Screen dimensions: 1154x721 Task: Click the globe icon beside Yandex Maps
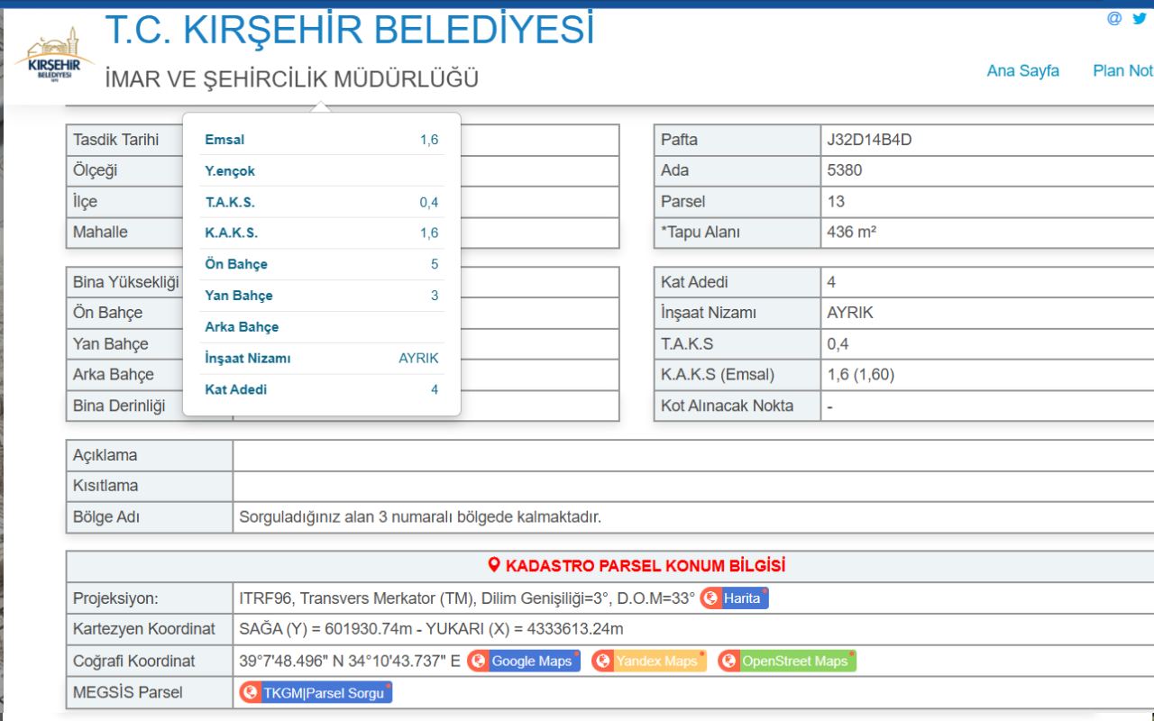602,662
